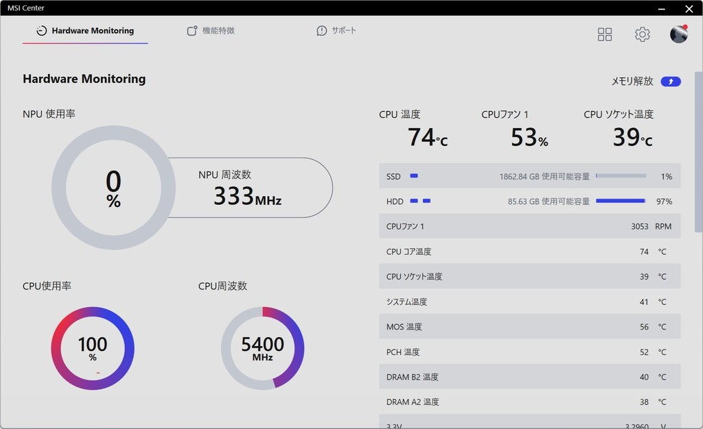Click the NPU 使用率 label

pyautogui.click(x=49, y=114)
